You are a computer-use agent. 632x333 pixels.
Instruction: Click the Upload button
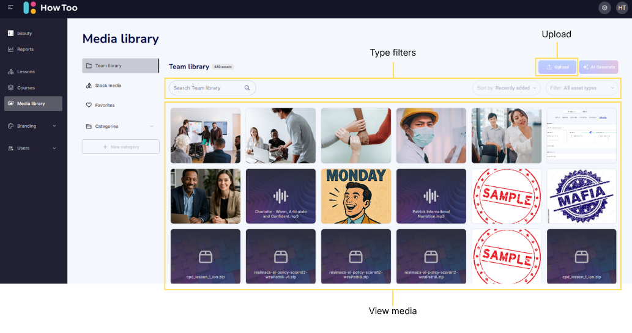point(557,67)
